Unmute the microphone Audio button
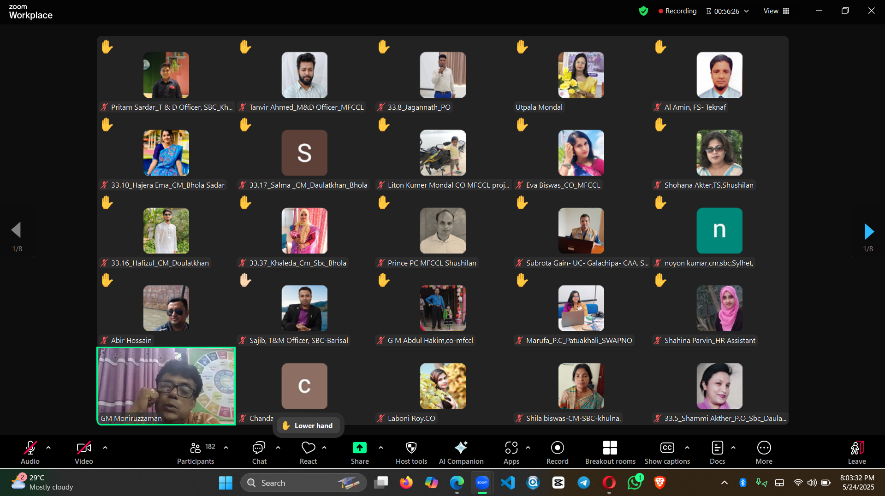Screen dimensions: 885x496 pos(30,452)
